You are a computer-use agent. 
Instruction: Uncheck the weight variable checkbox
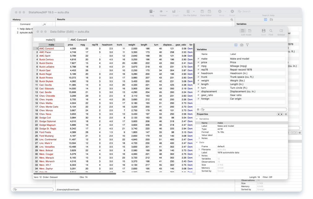(199, 81)
